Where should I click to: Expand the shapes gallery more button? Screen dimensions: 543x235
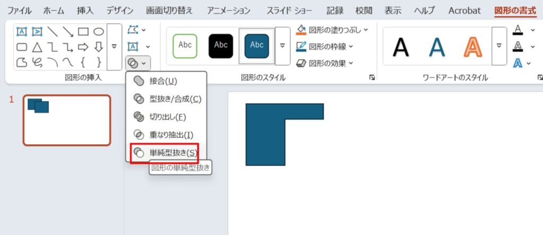(x=115, y=47)
